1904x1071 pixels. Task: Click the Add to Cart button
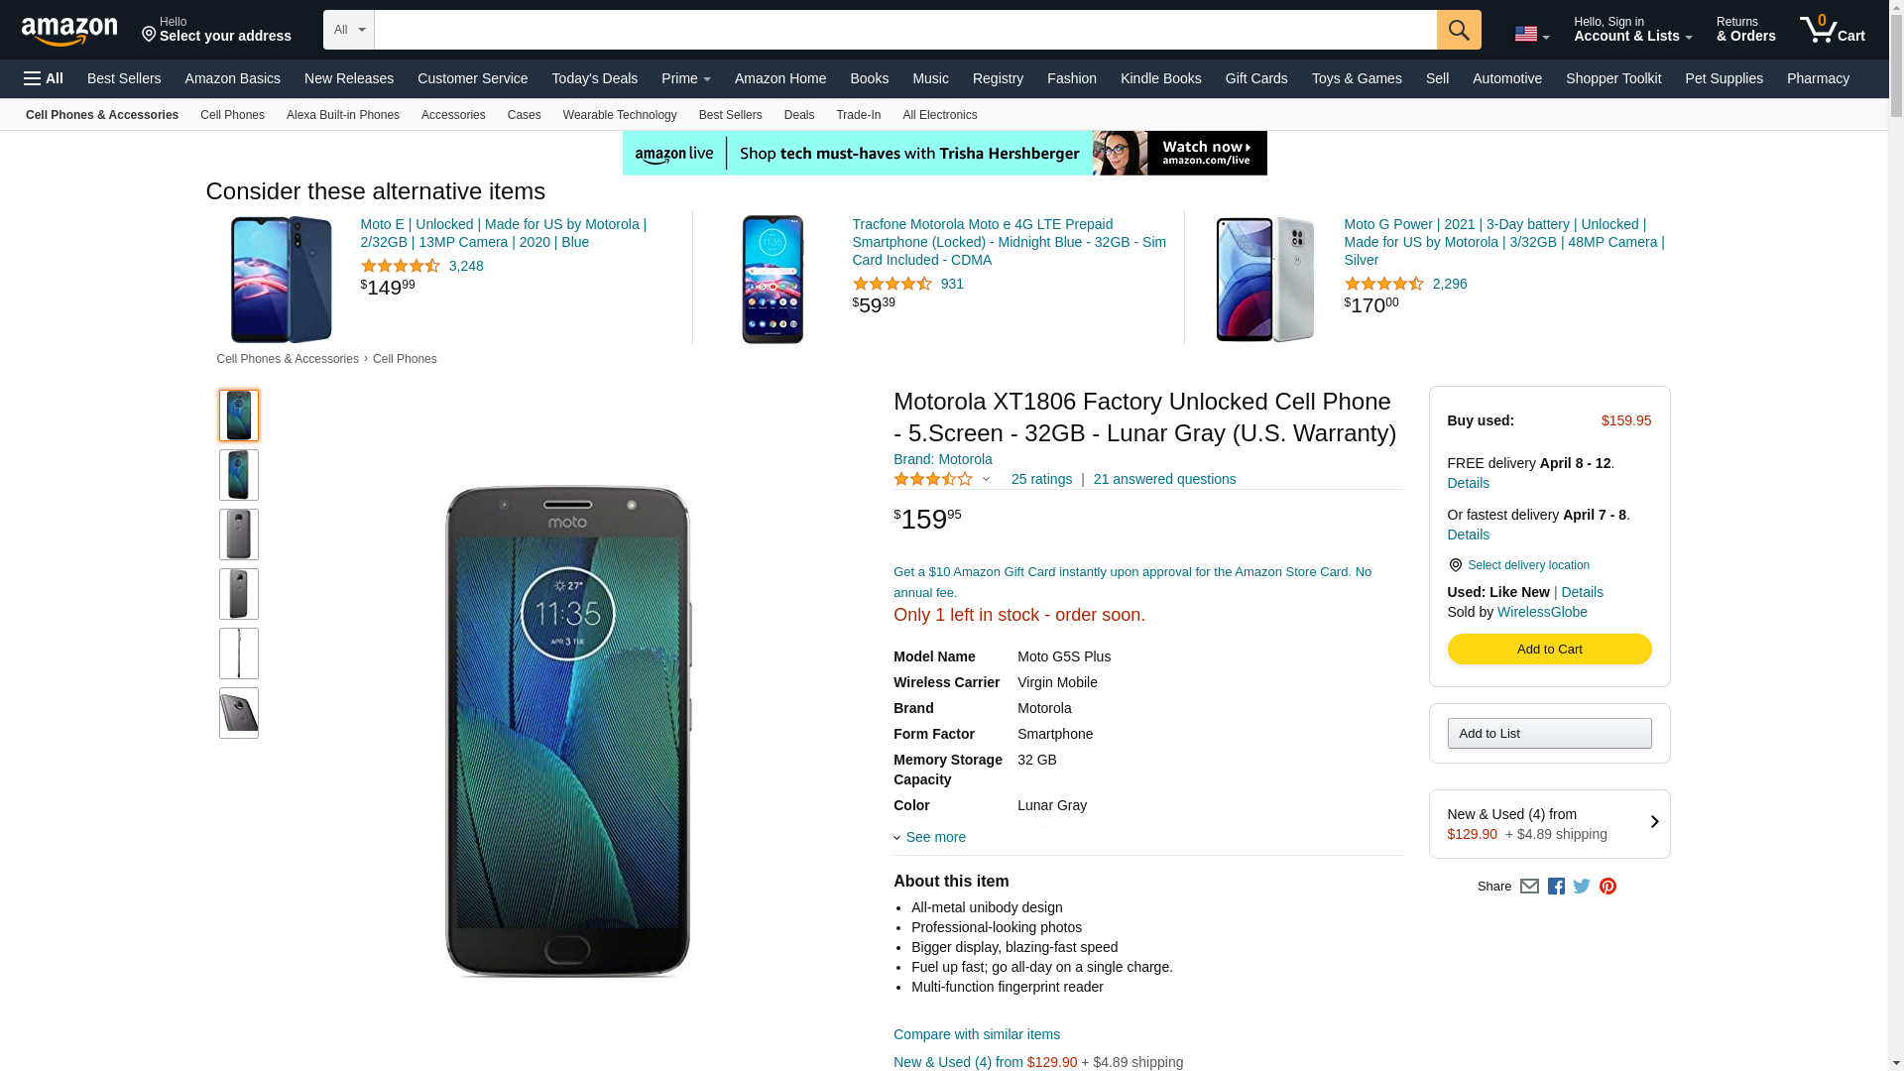(x=1549, y=649)
